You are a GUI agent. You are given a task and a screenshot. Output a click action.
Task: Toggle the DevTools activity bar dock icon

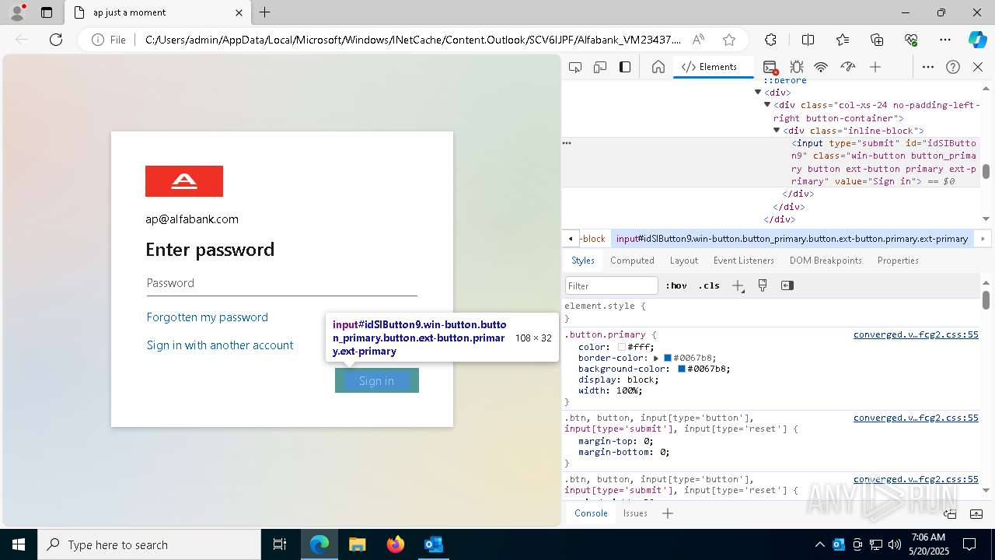pyautogui.click(x=625, y=67)
